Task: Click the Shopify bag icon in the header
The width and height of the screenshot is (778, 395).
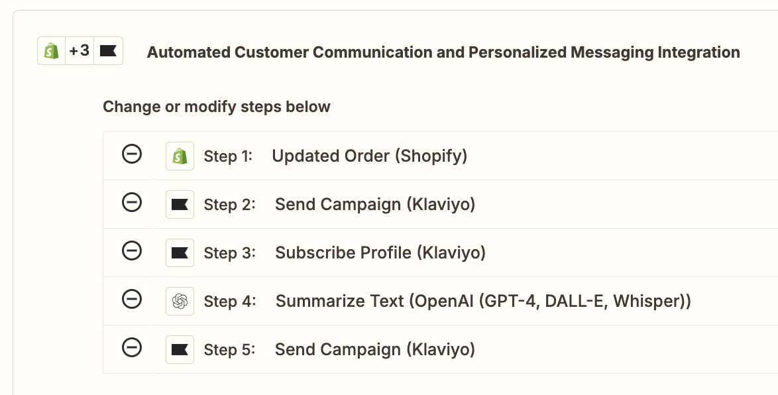Action: click(x=51, y=51)
